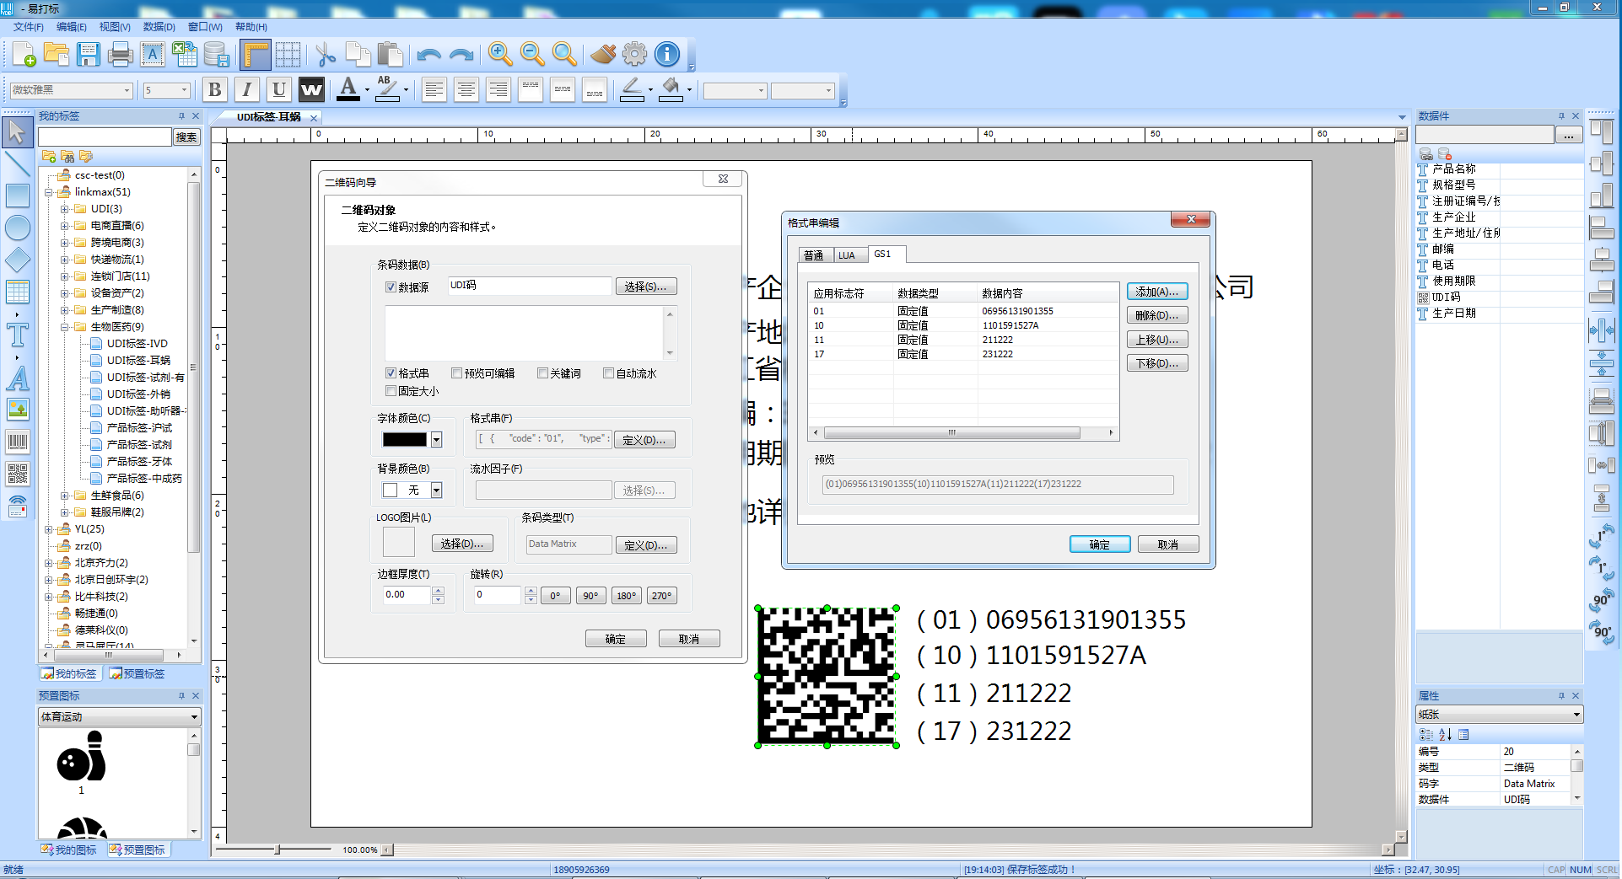This screenshot has height=879, width=1622.
Task: Undo last action arrow icon
Action: click(428, 55)
